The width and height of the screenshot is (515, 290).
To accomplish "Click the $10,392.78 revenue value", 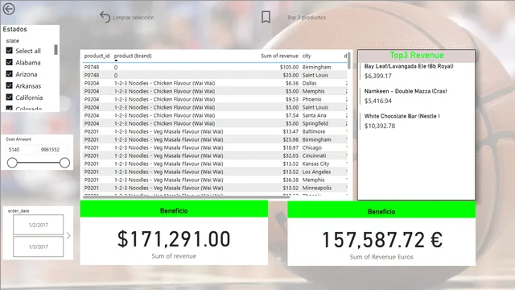I will pos(380,126).
